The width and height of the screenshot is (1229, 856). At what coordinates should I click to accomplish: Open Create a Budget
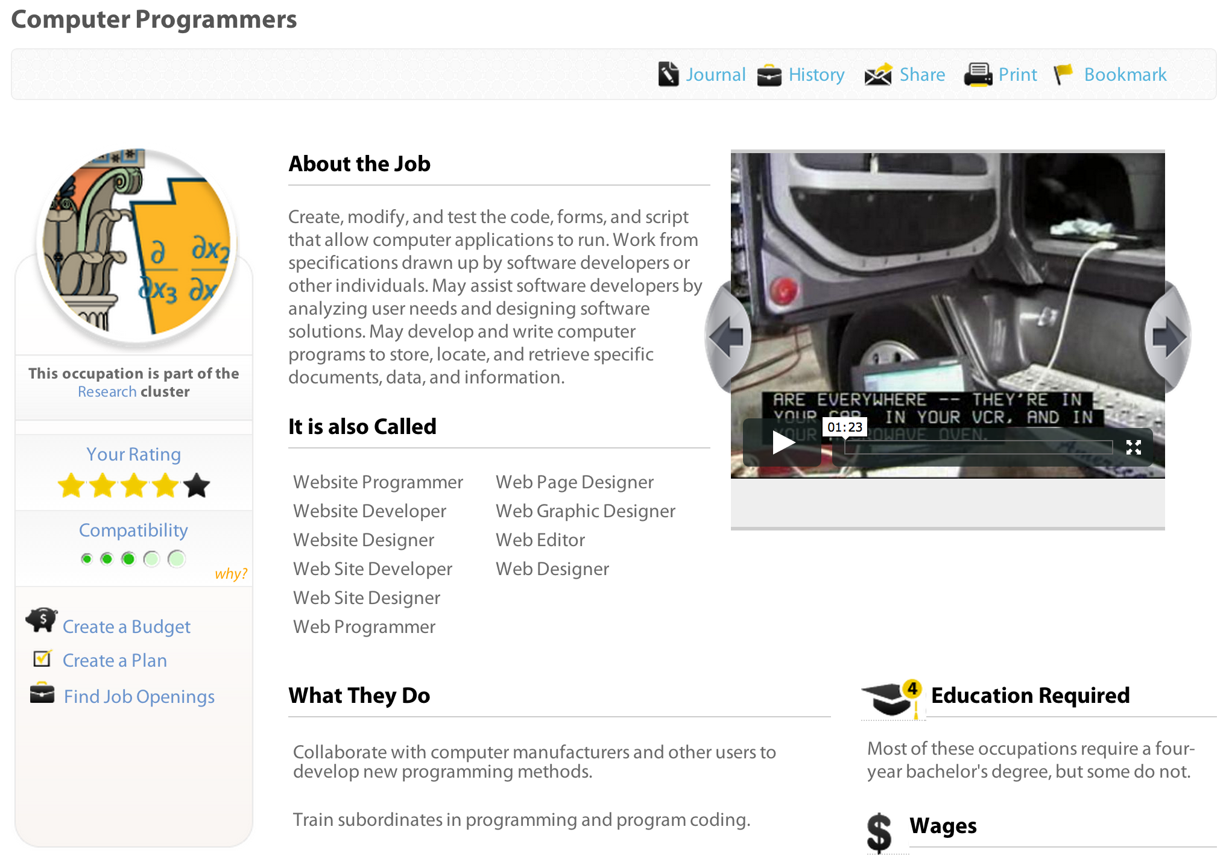click(x=127, y=626)
